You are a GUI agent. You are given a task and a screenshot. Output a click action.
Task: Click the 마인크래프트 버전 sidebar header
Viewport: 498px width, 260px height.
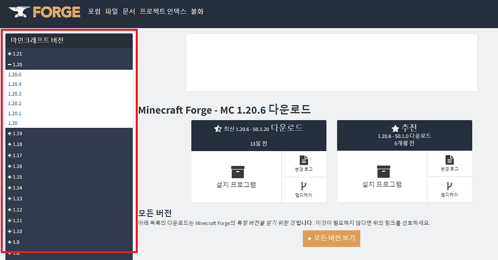click(69, 40)
